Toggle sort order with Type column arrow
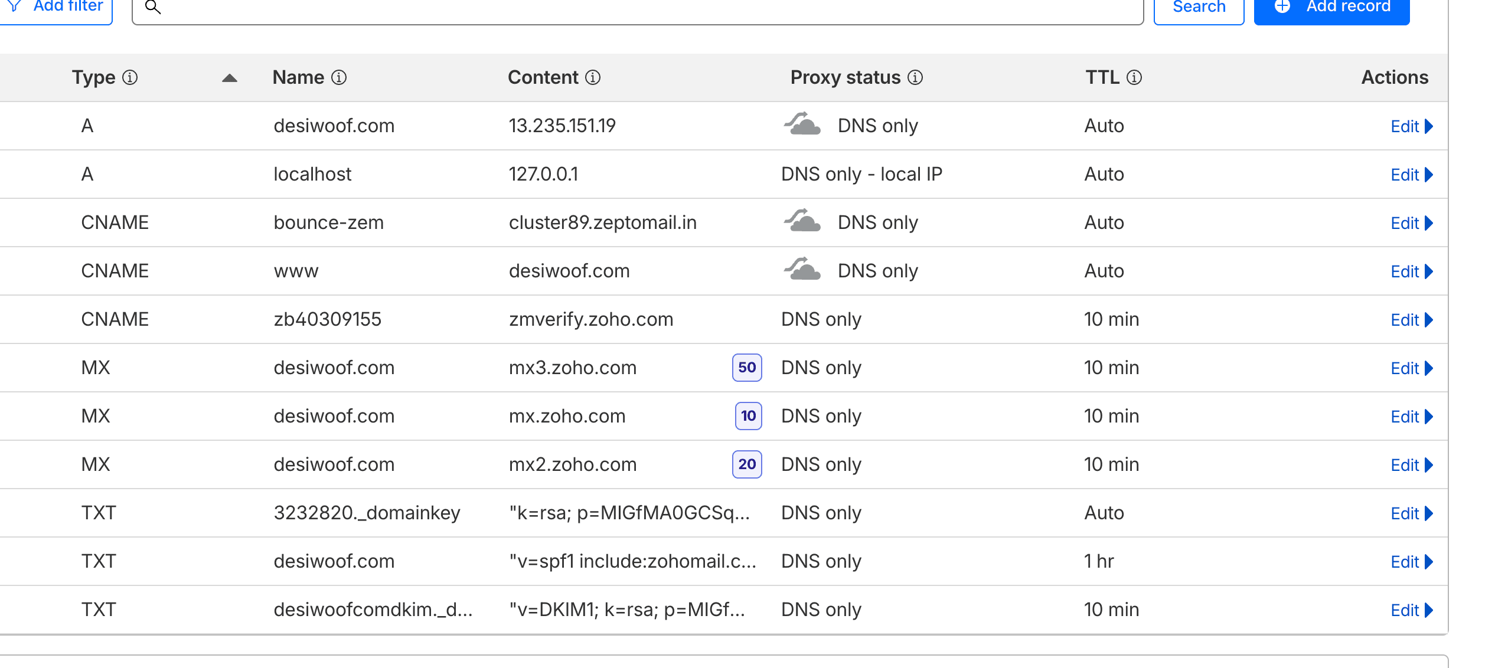Screen dimensions: 1495x668 [x=230, y=78]
